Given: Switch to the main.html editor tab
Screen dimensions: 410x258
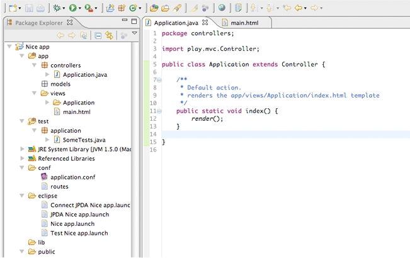Looking at the screenshot, I should point(244,23).
